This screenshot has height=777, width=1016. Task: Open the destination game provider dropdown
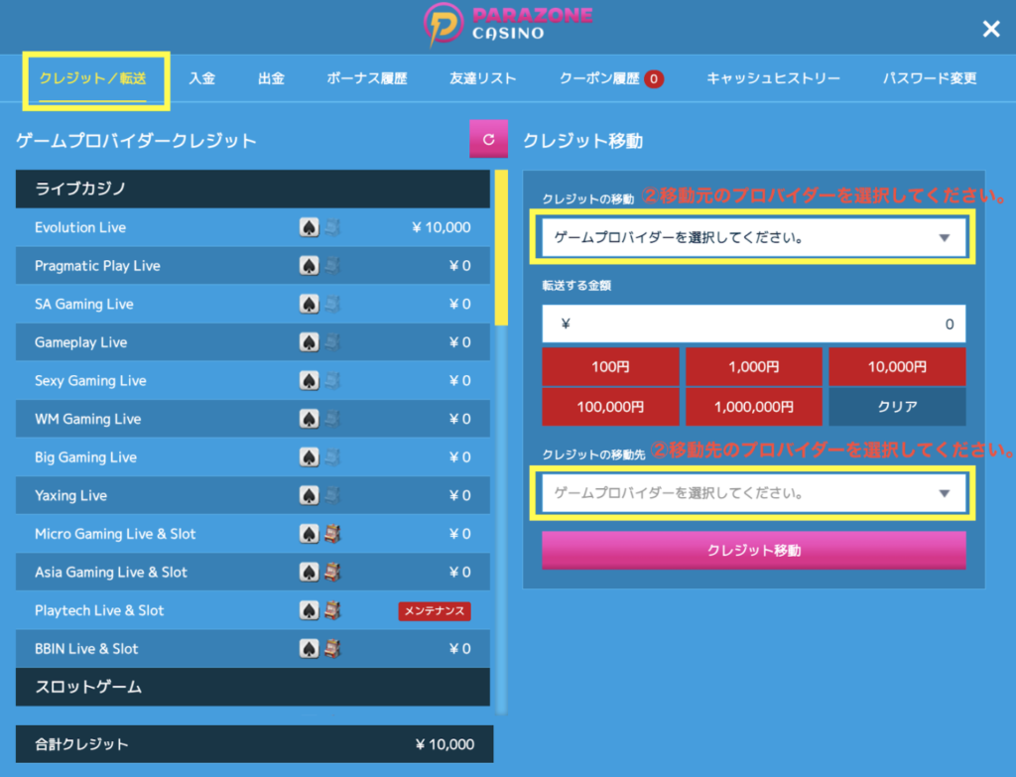[x=753, y=493]
